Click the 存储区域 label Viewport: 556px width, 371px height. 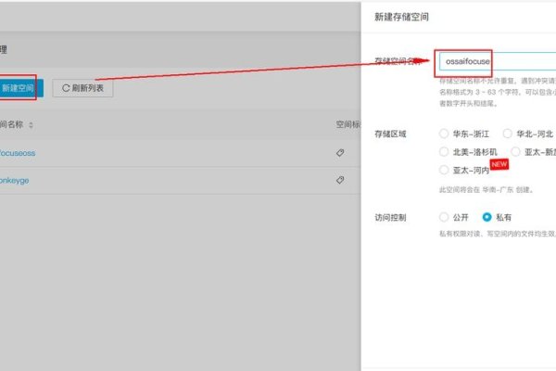point(390,134)
